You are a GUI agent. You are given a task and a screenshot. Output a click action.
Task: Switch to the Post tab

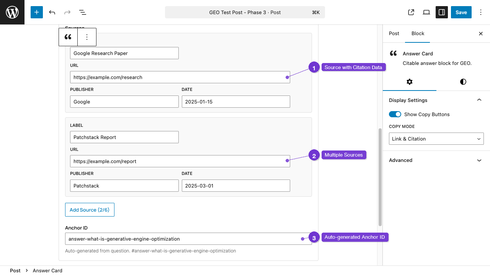[394, 34]
